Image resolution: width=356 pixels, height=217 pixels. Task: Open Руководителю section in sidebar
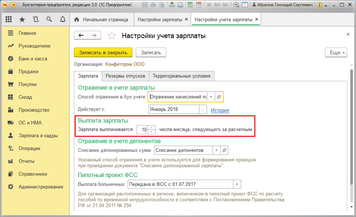pos(35,46)
